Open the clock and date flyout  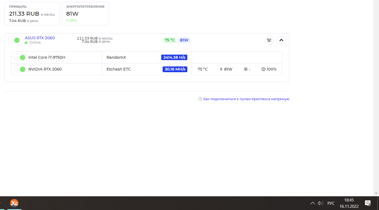click(349, 203)
